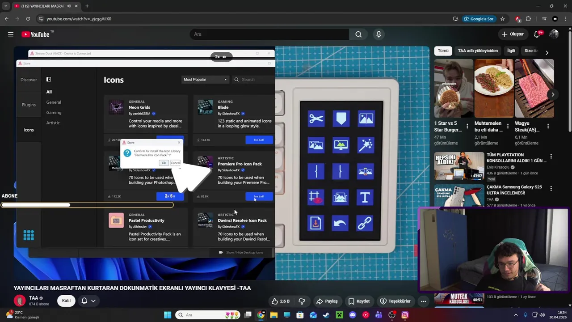This screenshot has height=322, width=572.
Task: Open a new browser tab
Action: click(87, 6)
